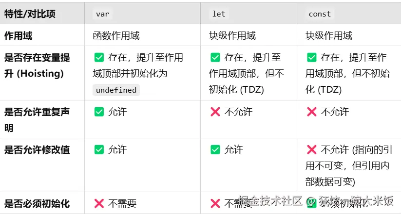401x214 pixels.
Task: Click checkmark beside 允许 in var 重复声明 row
Action: pyautogui.click(x=99, y=112)
